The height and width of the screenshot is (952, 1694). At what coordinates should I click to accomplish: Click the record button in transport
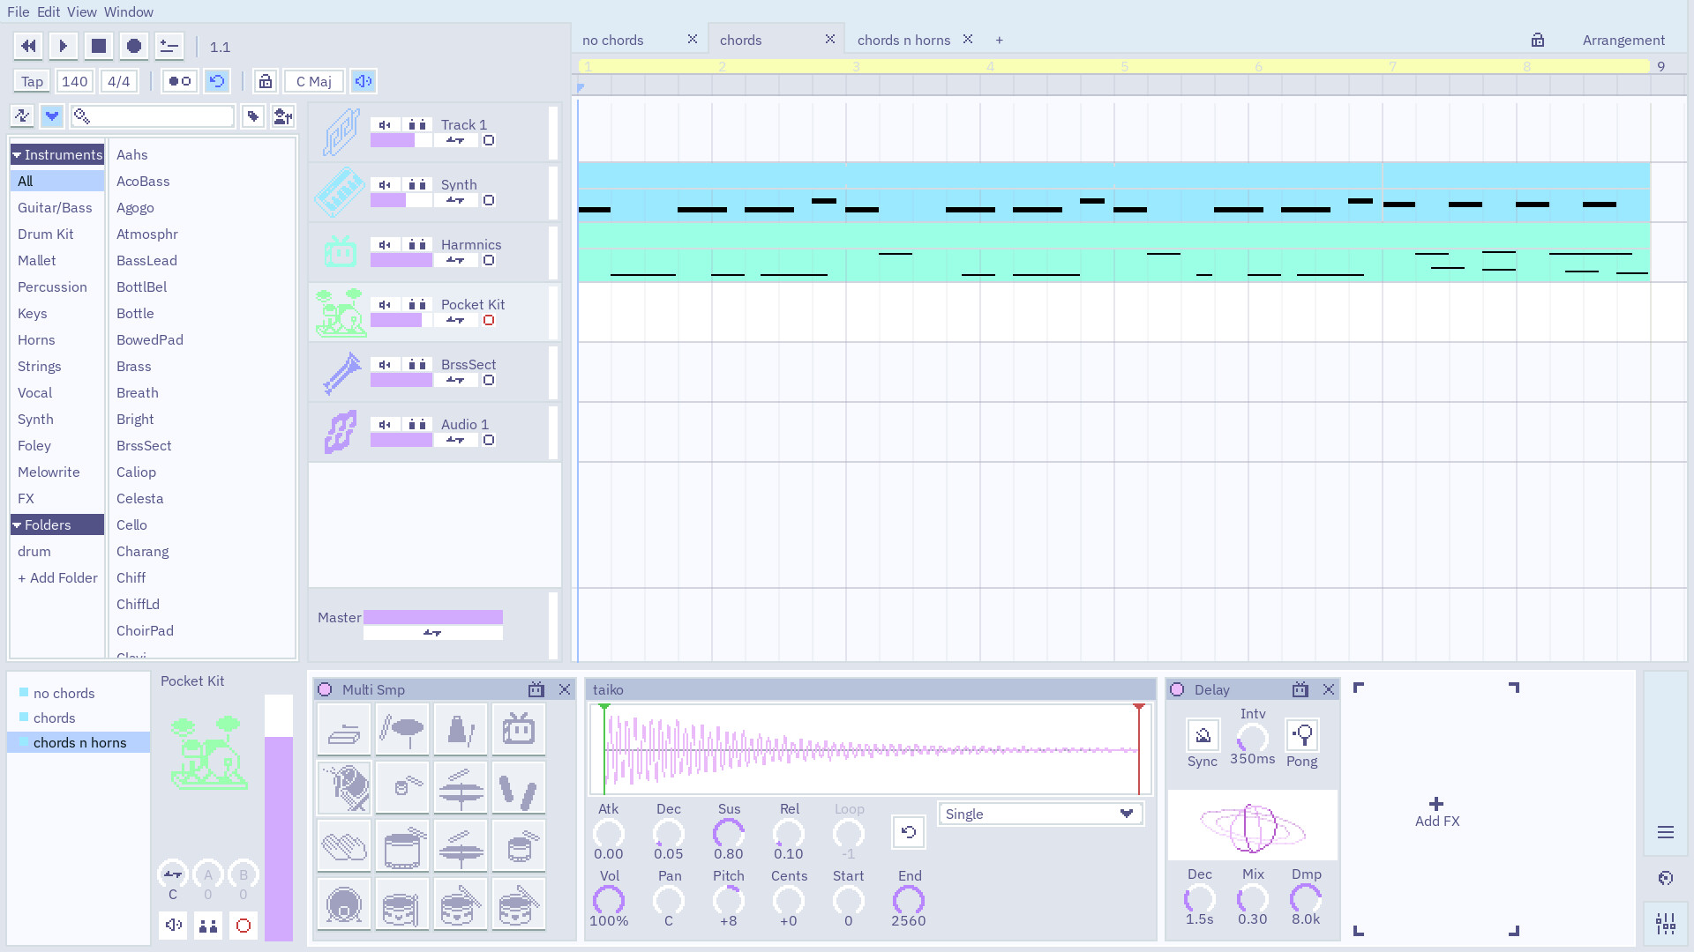click(x=134, y=46)
